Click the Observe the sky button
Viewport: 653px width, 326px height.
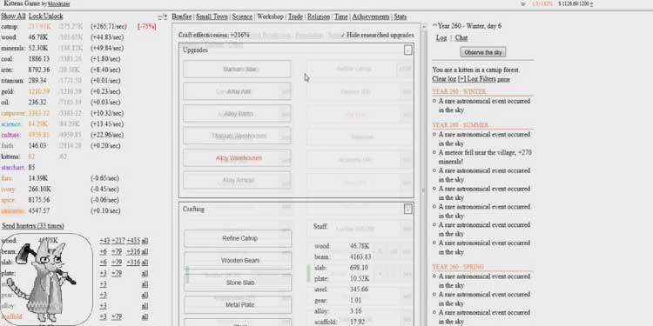[483, 52]
